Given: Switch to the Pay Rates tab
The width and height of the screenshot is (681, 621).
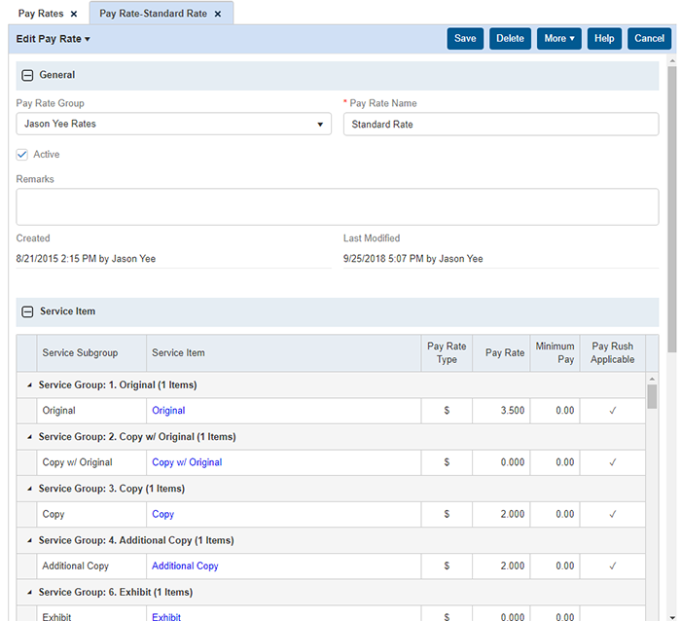Looking at the screenshot, I should point(40,14).
